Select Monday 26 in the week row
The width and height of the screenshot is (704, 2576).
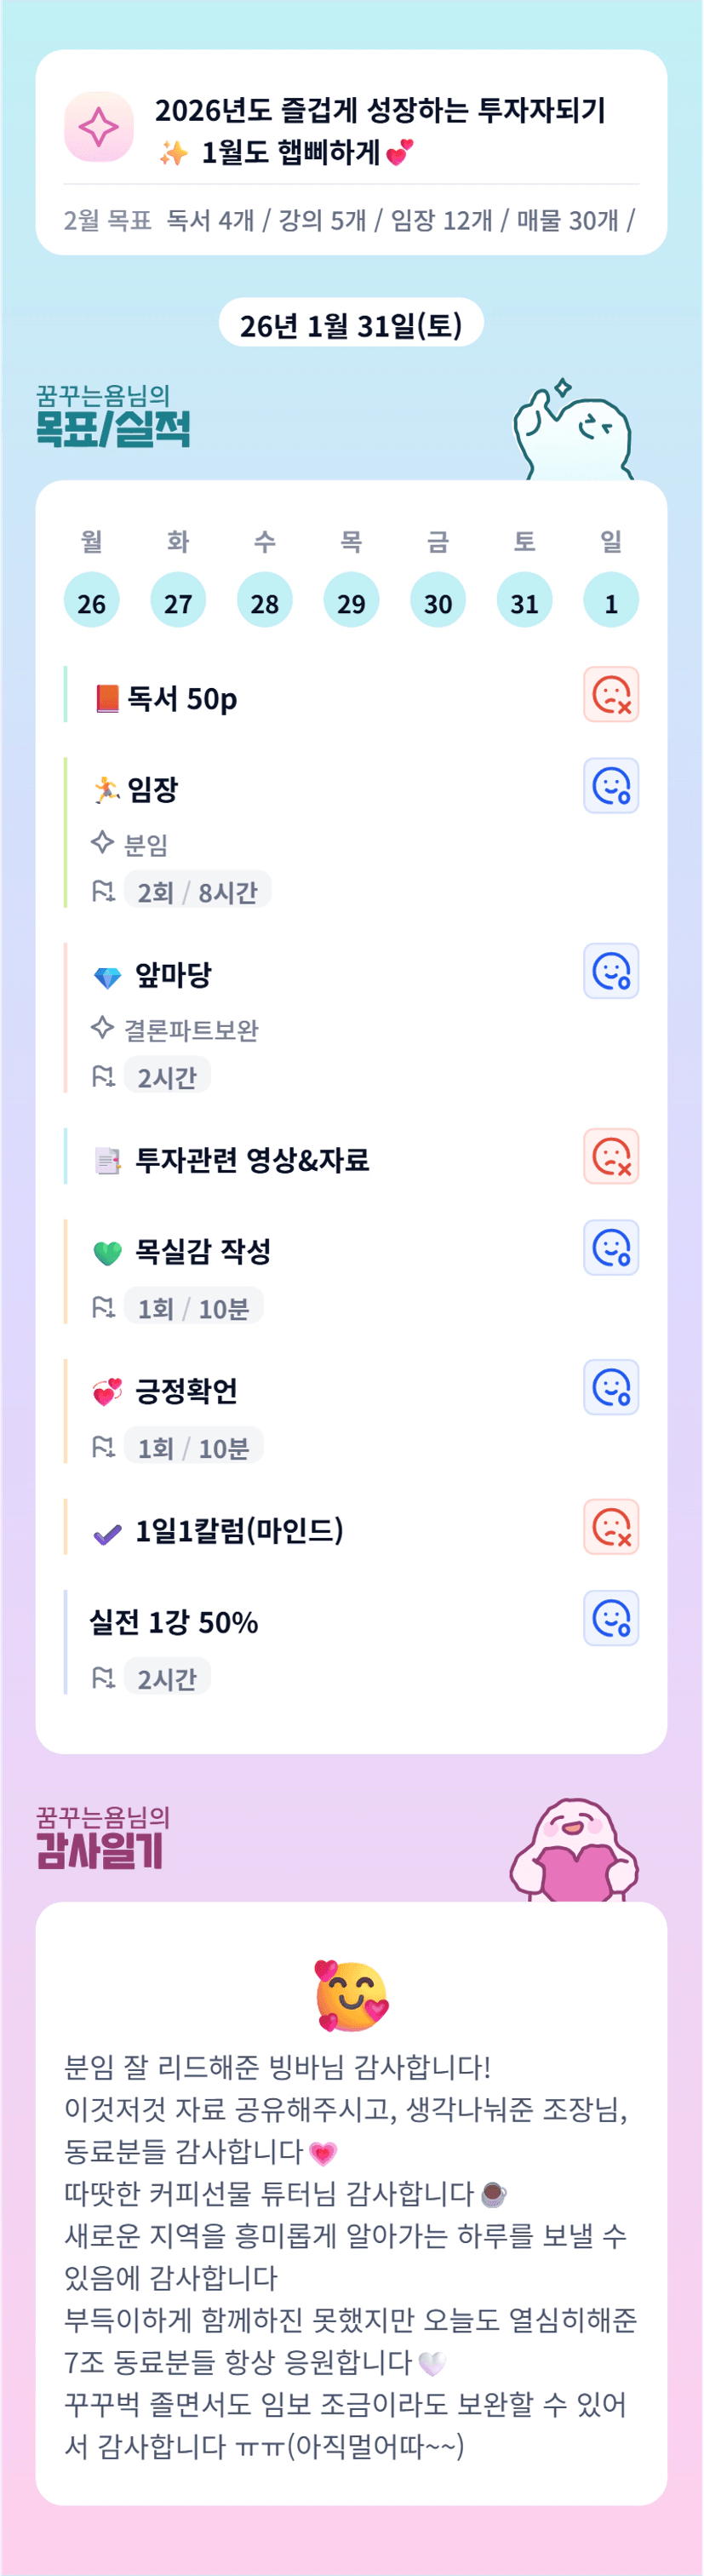(x=91, y=601)
